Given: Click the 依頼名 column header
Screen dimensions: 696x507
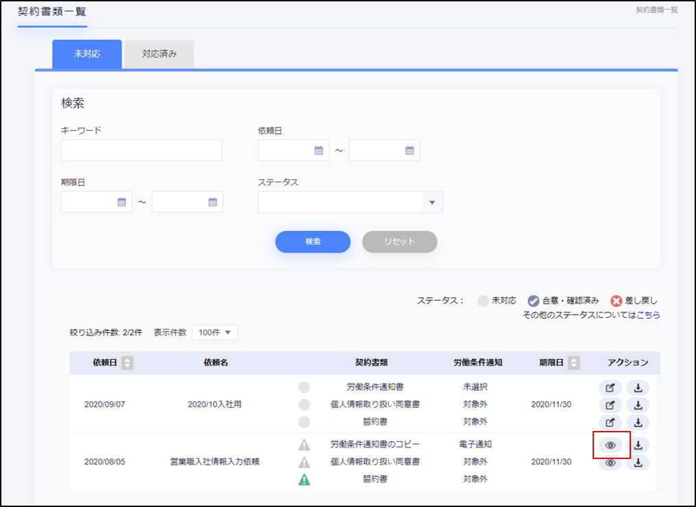Looking at the screenshot, I should click(216, 362).
